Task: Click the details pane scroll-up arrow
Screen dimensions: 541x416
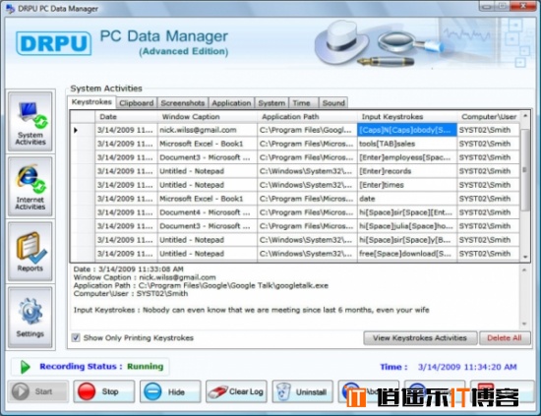Action: point(524,270)
